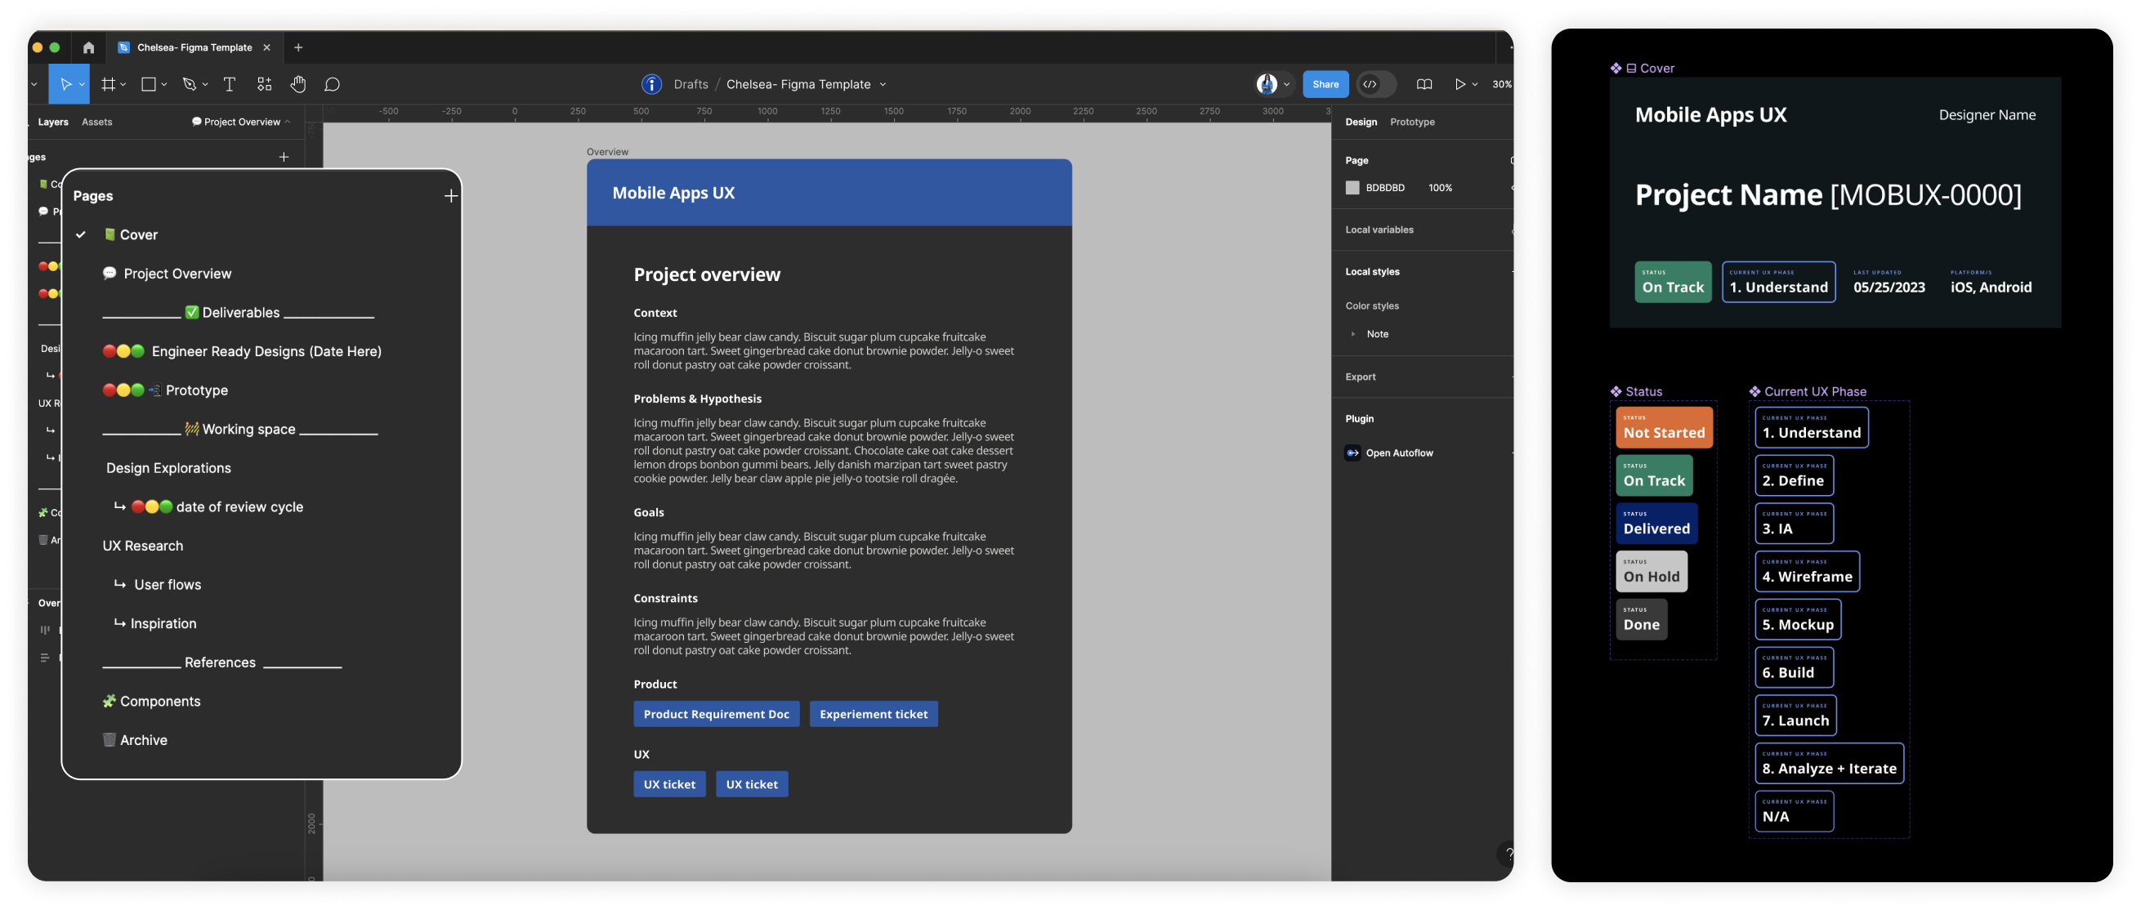The image size is (2141, 910).
Task: Select the Text tool
Action: pos(230,84)
